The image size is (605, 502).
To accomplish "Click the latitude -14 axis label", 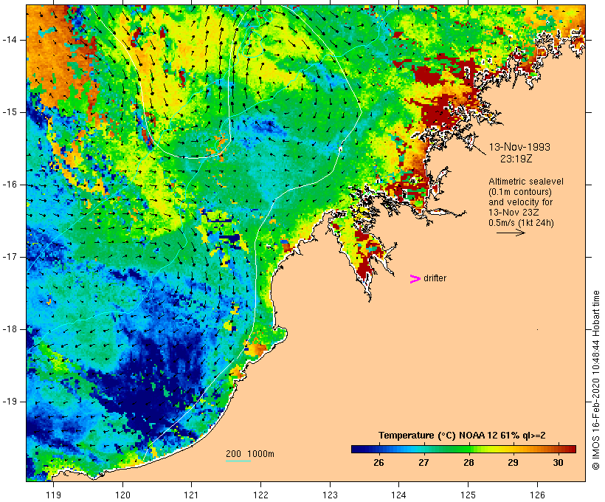I will point(10,40).
